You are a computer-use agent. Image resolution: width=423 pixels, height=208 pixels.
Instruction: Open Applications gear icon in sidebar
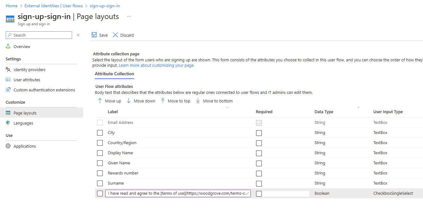coord(8,146)
